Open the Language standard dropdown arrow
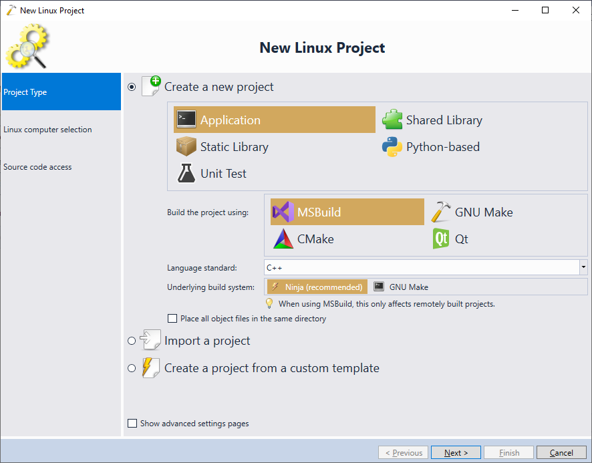The width and height of the screenshot is (592, 463). (x=583, y=267)
